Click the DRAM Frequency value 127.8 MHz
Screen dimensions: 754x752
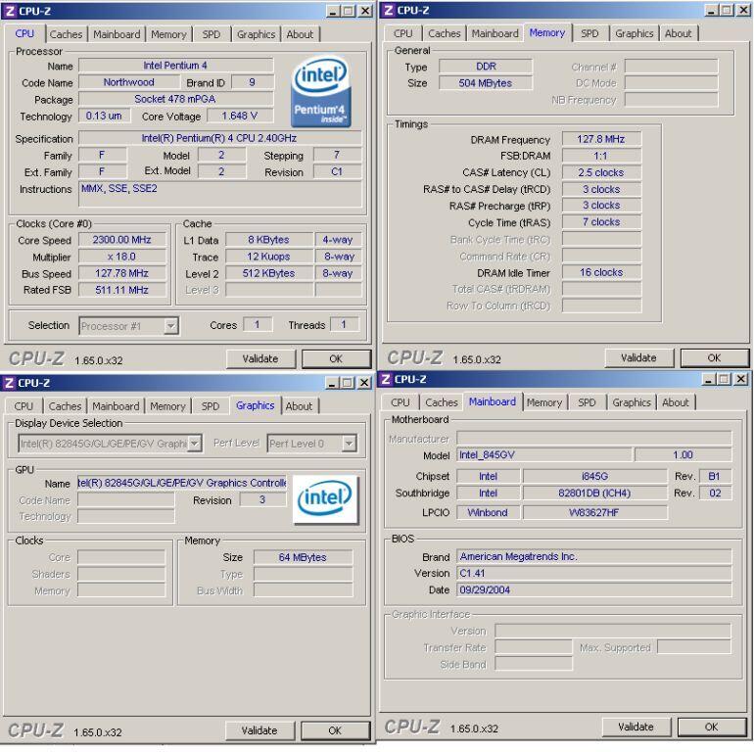tap(601, 139)
